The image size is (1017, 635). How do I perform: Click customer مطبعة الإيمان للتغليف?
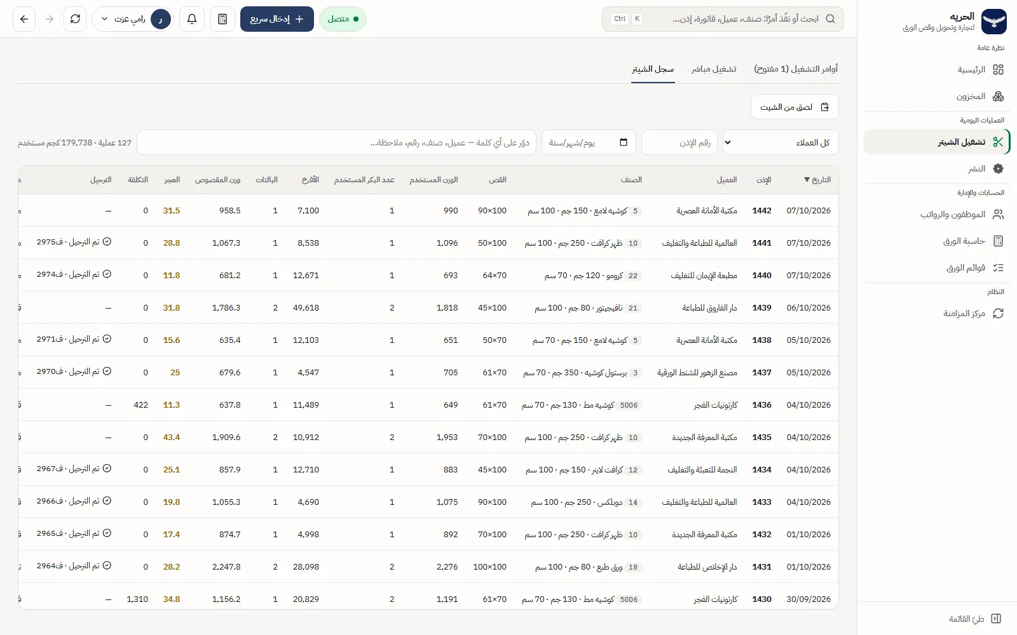(x=704, y=276)
